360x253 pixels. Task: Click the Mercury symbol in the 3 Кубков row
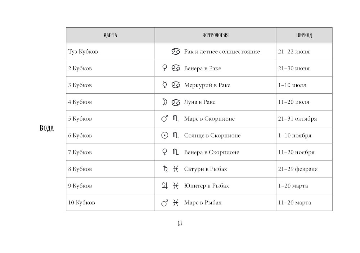point(165,85)
